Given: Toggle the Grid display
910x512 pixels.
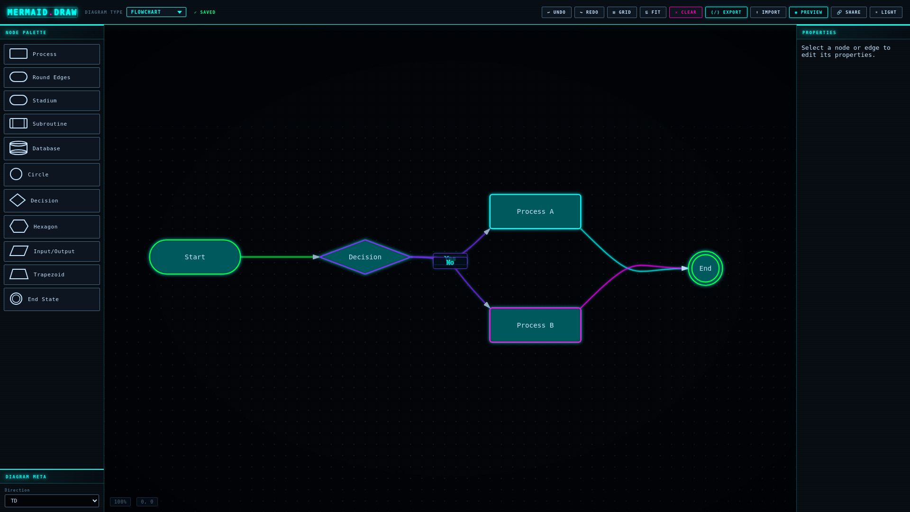Looking at the screenshot, I should [622, 12].
